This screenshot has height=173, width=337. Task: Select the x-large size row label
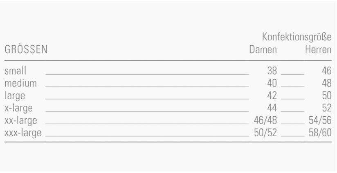pos(18,108)
